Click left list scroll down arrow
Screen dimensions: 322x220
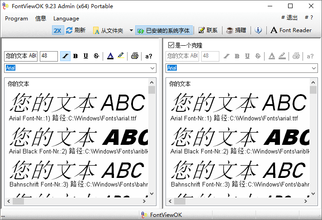click(152, 194)
